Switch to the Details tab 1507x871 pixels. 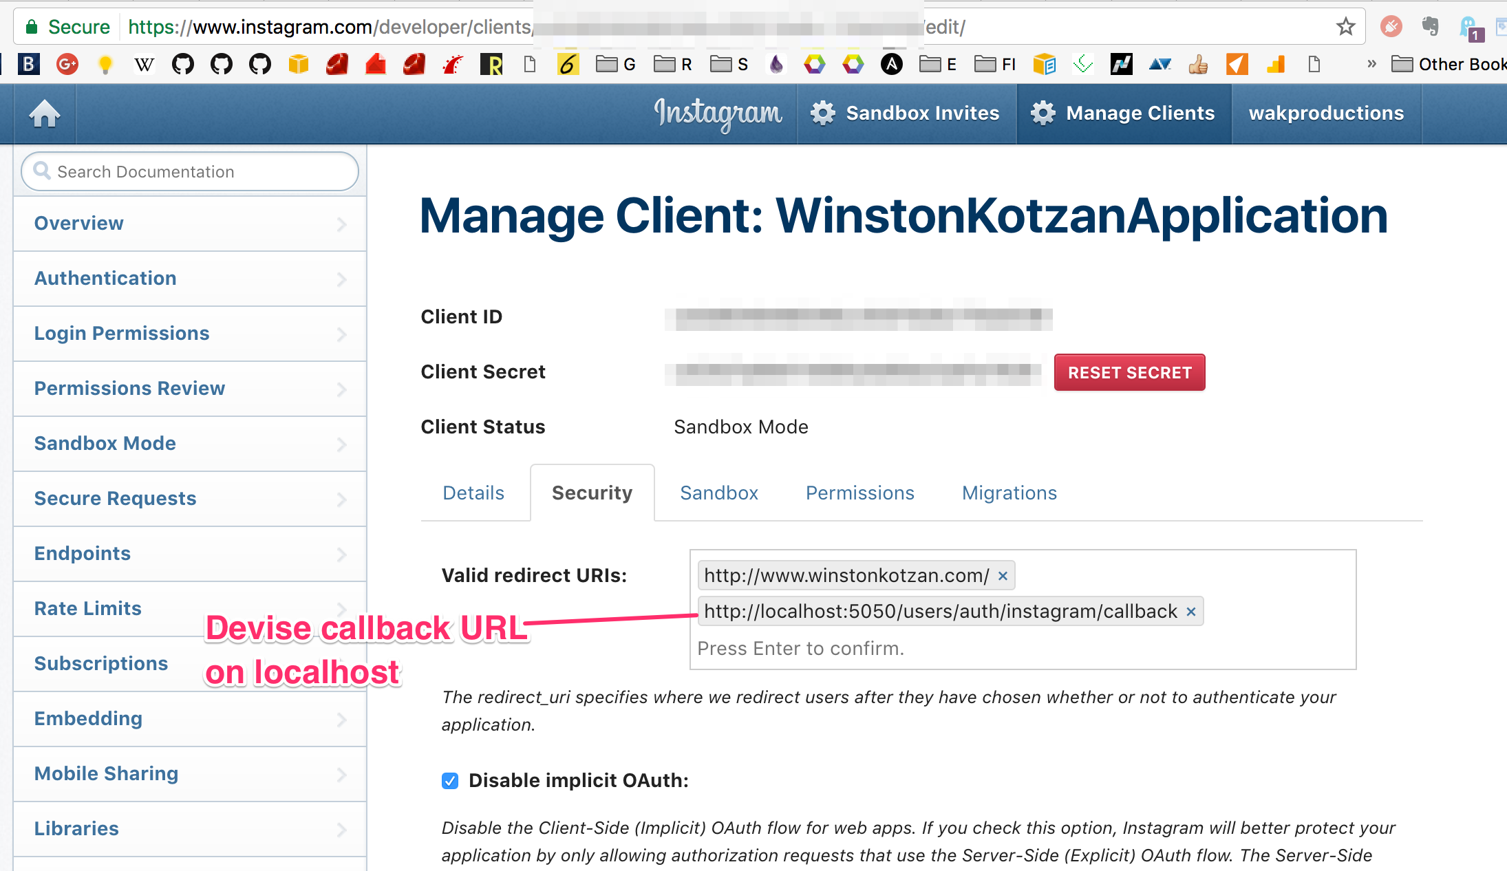pyautogui.click(x=473, y=493)
